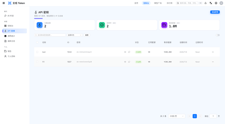
Task: Switch language using translate icon
Action: pyautogui.click(x=211, y=3)
